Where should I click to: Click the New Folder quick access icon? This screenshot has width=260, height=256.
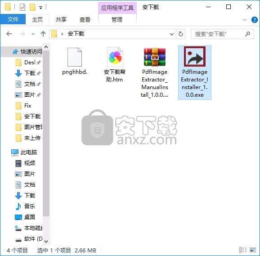[32, 7]
